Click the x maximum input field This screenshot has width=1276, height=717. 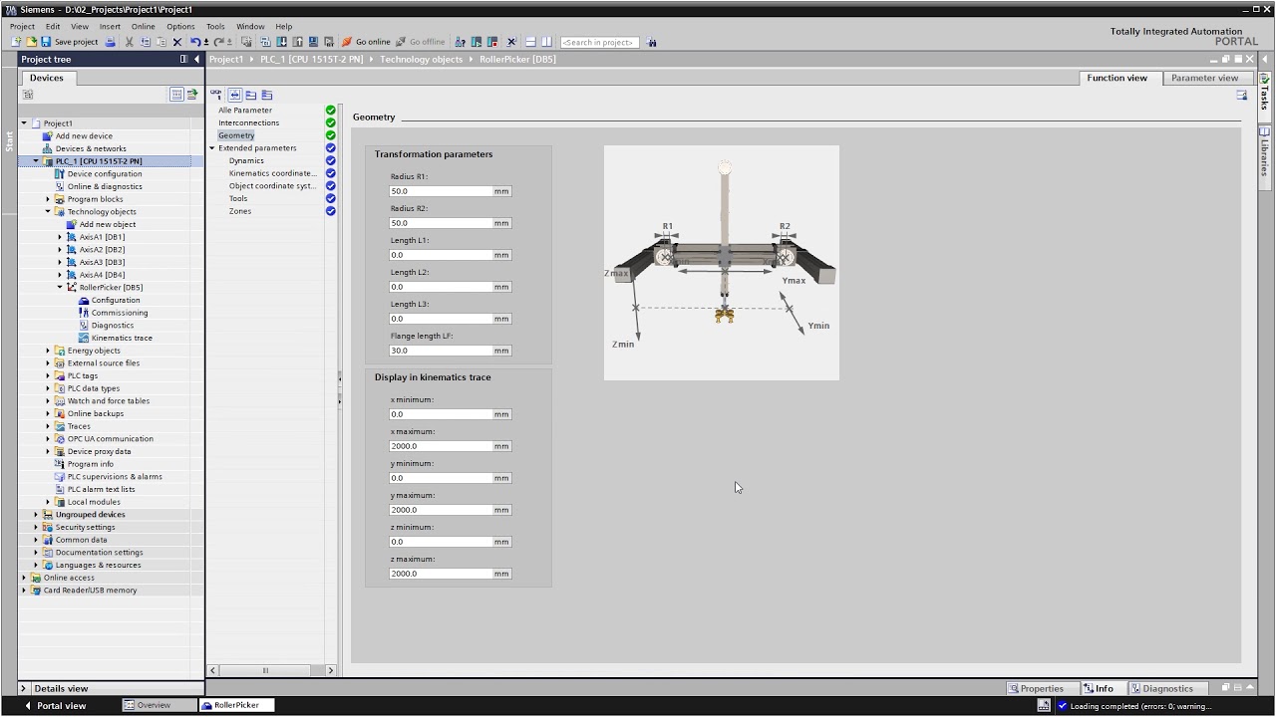coord(442,446)
